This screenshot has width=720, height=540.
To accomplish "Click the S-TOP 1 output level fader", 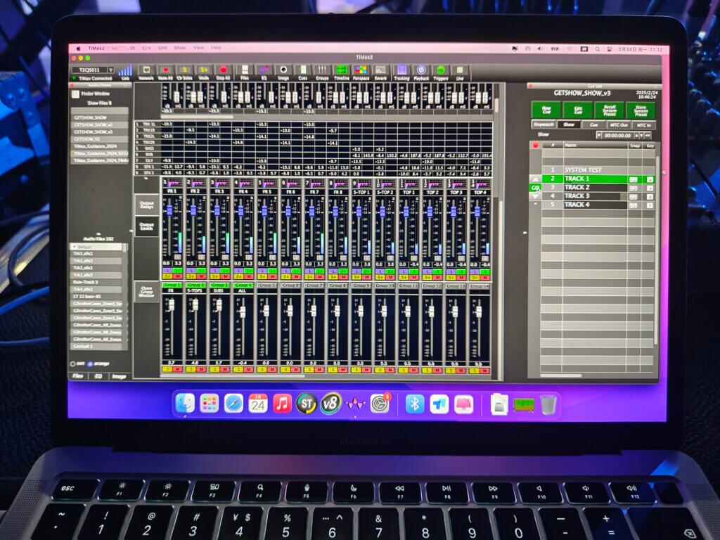I will [359, 211].
